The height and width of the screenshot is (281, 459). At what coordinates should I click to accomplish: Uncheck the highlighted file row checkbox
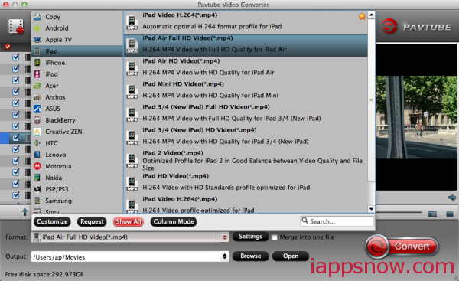pos(16,137)
